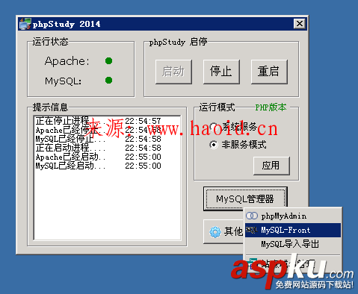Choose MySQL-Front in the popup menu

click(293, 230)
